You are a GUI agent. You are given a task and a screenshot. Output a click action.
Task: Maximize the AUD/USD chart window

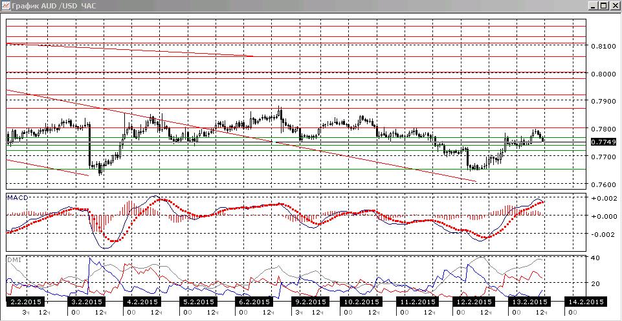coord(603,6)
